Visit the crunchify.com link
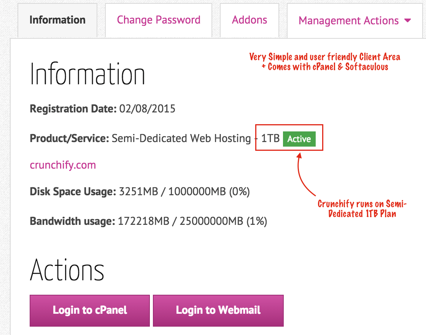The image size is (426, 335). pyautogui.click(x=63, y=165)
